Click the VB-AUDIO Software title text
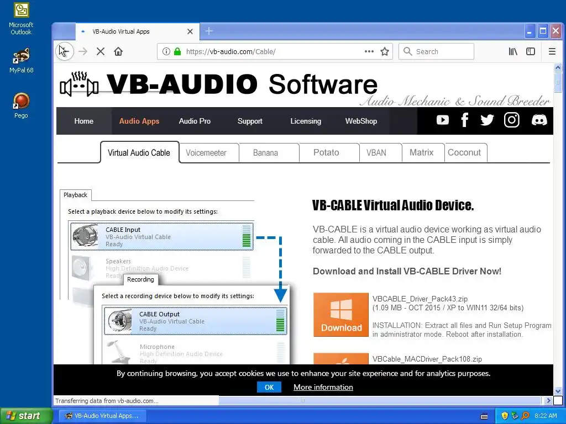Screen dimensions: 566x424 tap(242, 84)
